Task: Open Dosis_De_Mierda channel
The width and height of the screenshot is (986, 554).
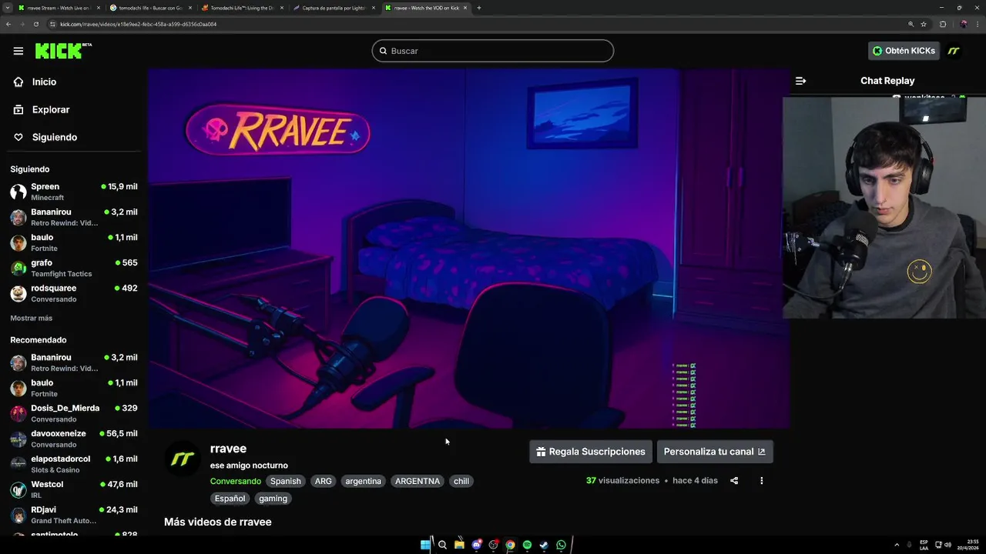Action: (73, 413)
